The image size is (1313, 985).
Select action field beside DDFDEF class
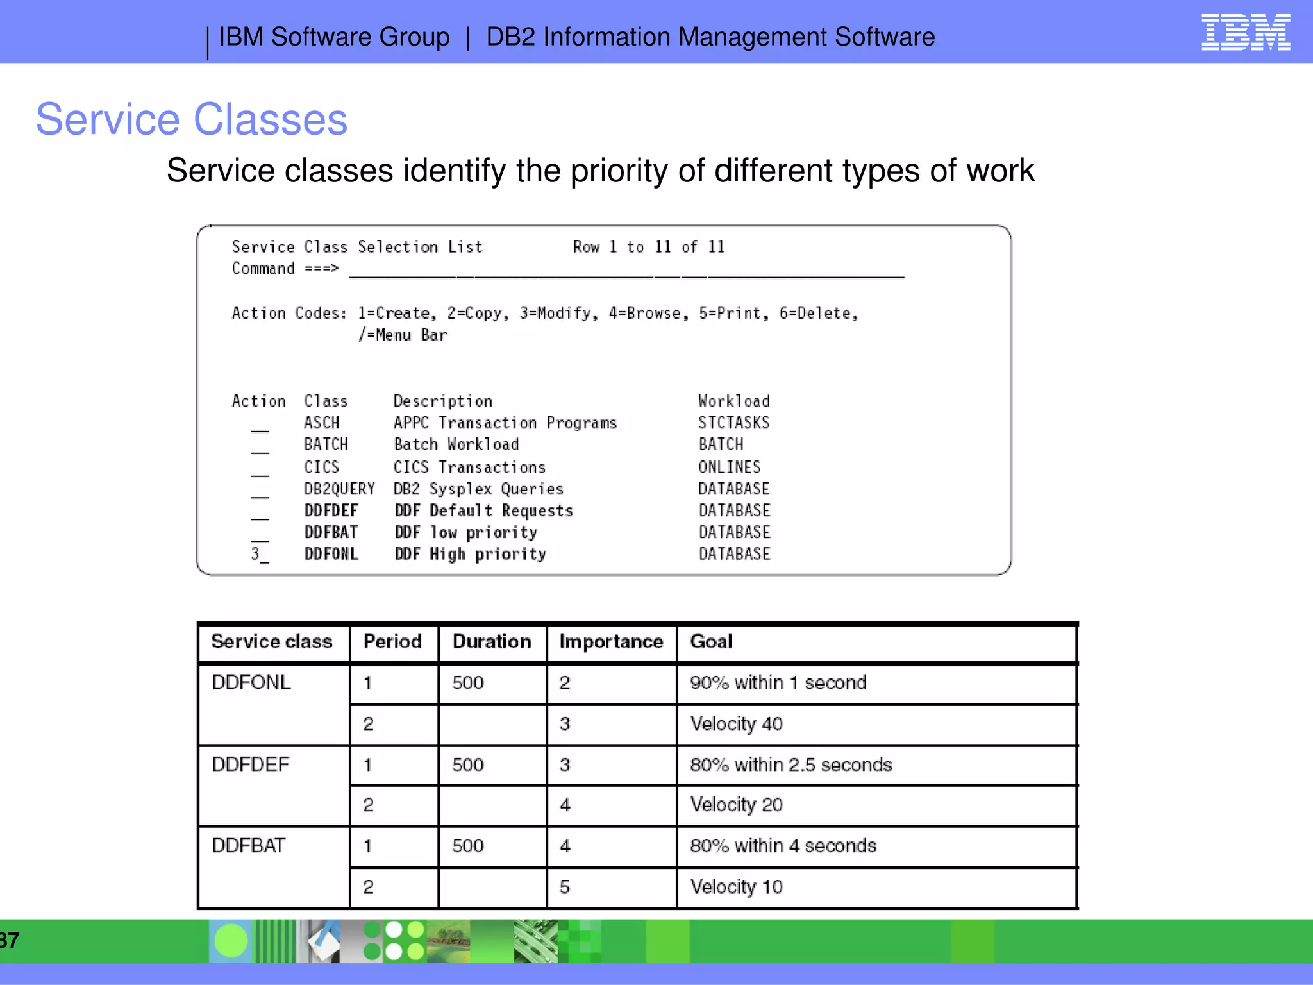click(x=260, y=512)
